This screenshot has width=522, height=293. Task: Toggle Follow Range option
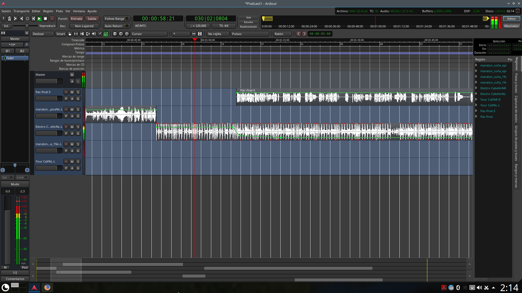[117, 19]
